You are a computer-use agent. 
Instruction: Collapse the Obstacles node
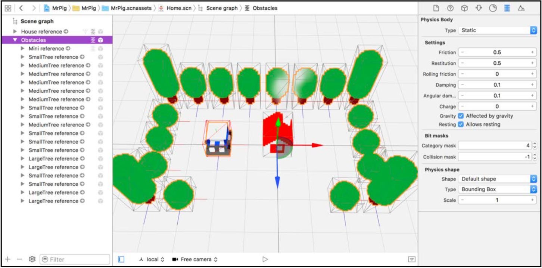click(x=15, y=40)
